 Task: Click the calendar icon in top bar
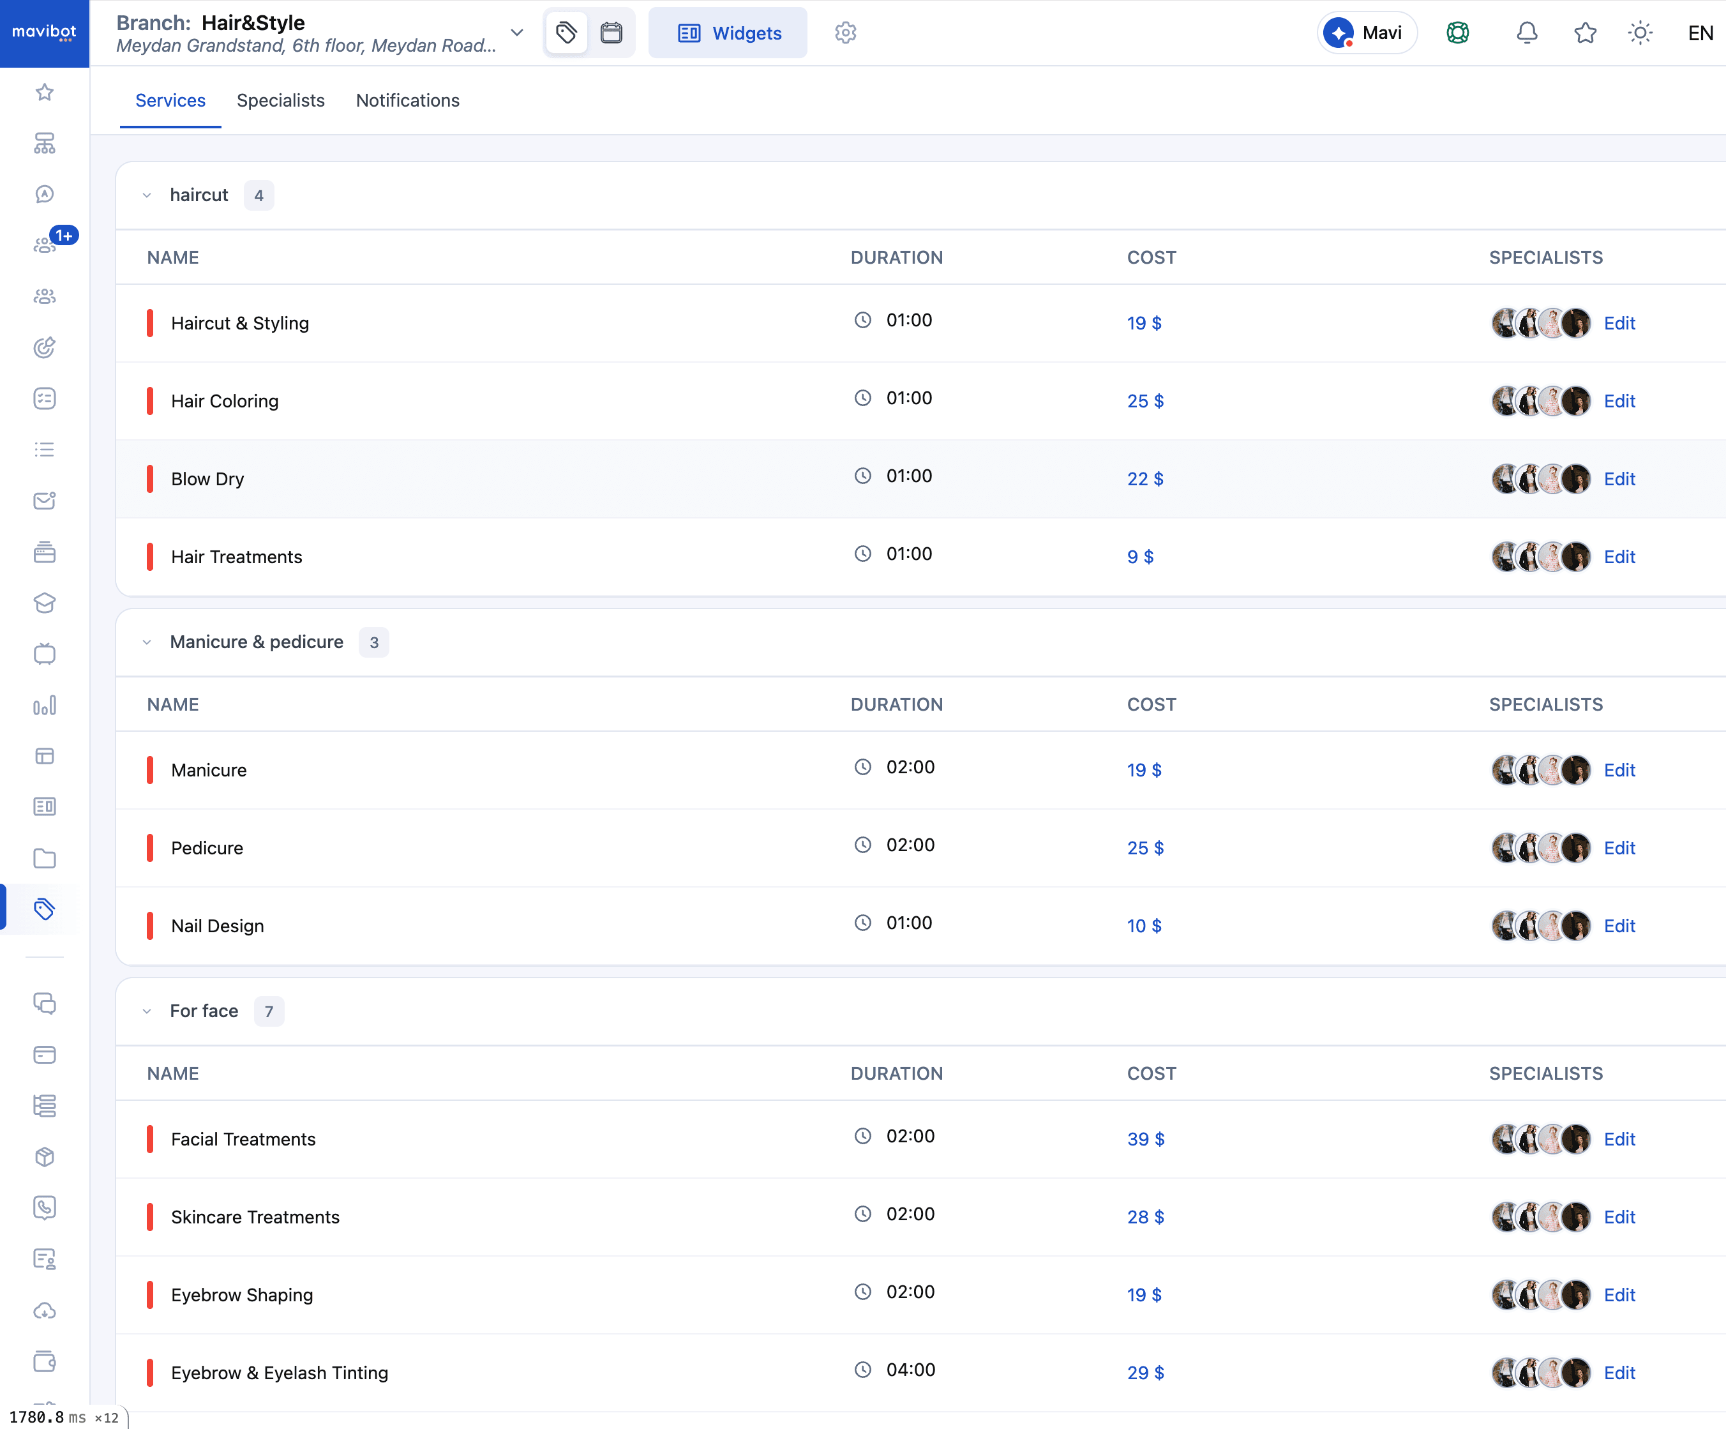pyautogui.click(x=612, y=33)
